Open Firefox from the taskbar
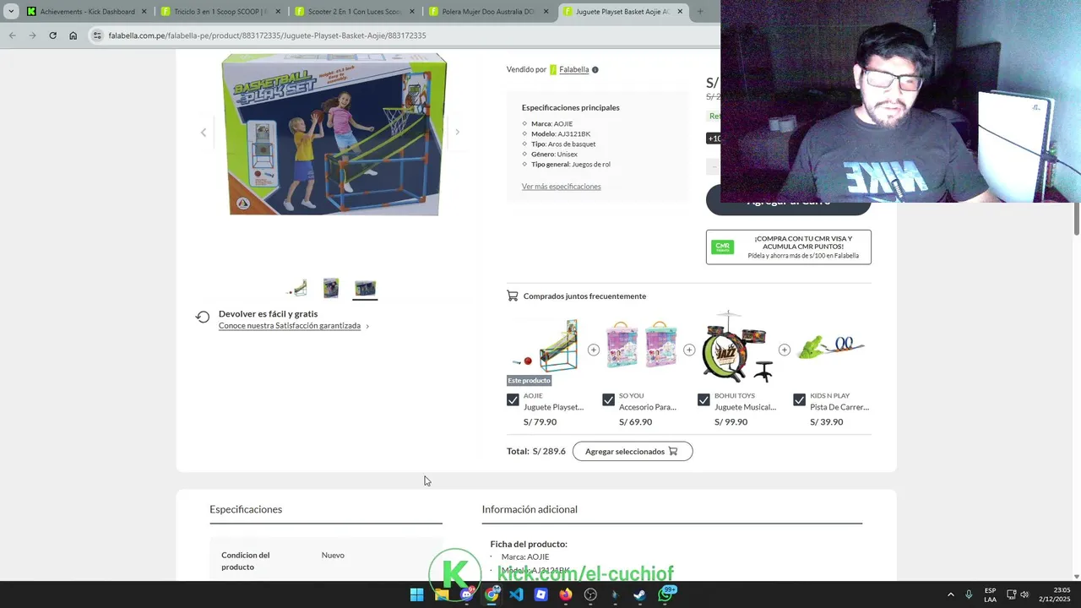The height and width of the screenshot is (608, 1081). (566, 594)
